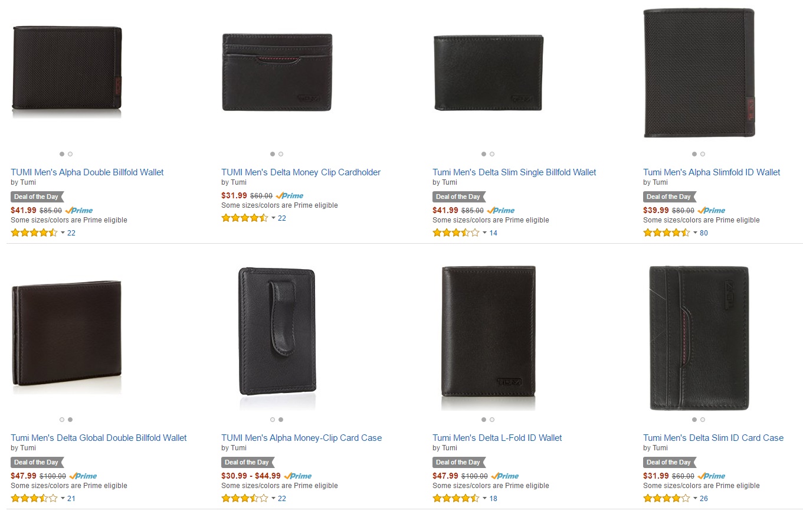
Task: Click the Prime logo beside the $31.99 Money Clip Cardholder price
Action: (289, 196)
